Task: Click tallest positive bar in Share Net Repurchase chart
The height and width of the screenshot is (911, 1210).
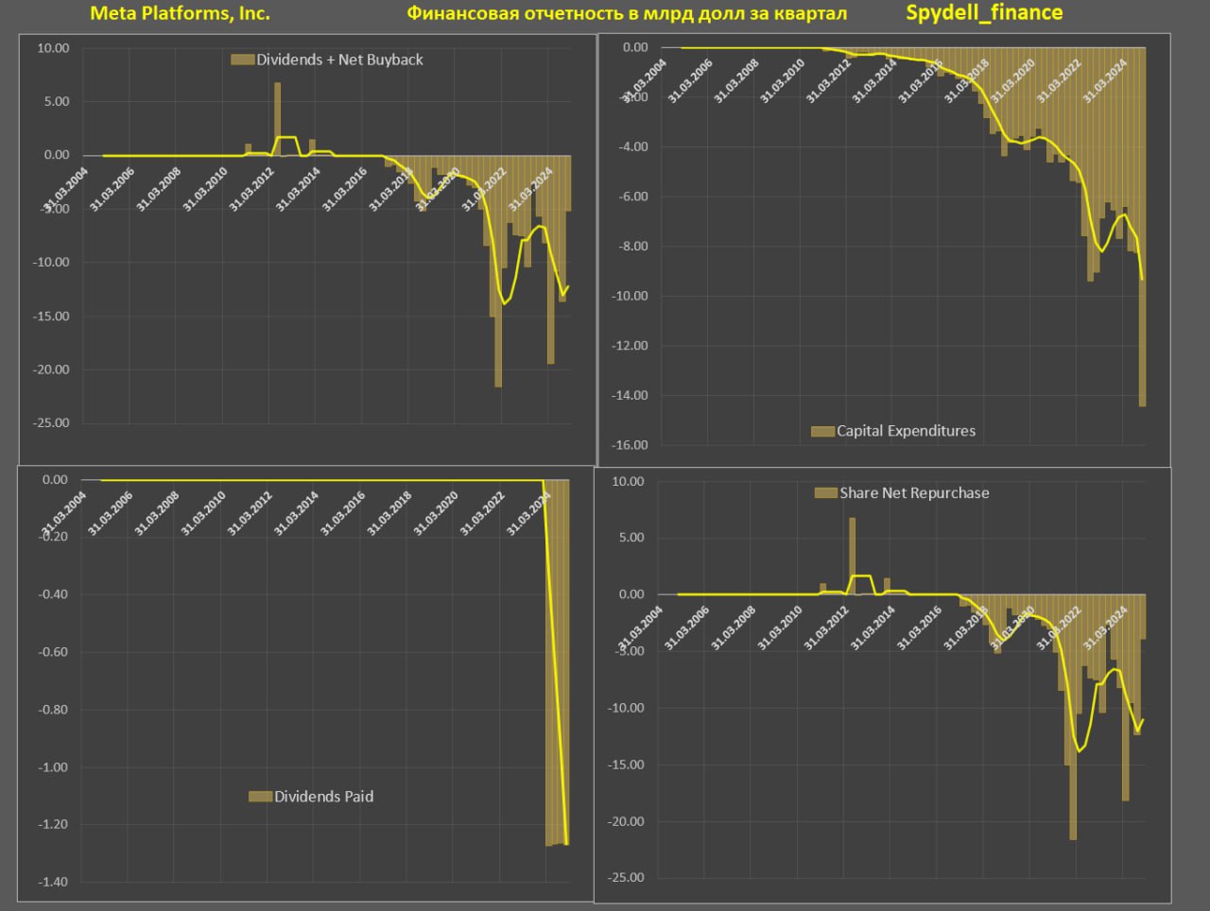Action: point(852,556)
